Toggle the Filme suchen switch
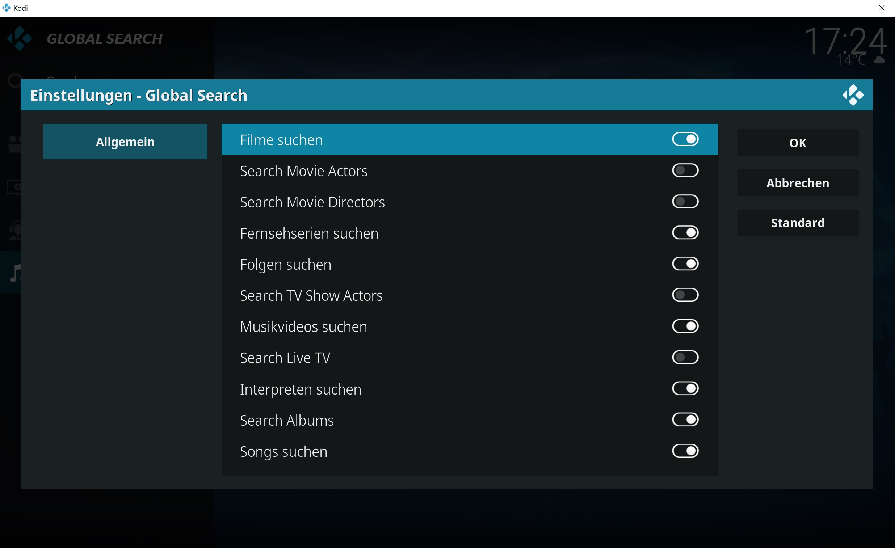Viewport: 895px width, 548px height. coord(685,139)
